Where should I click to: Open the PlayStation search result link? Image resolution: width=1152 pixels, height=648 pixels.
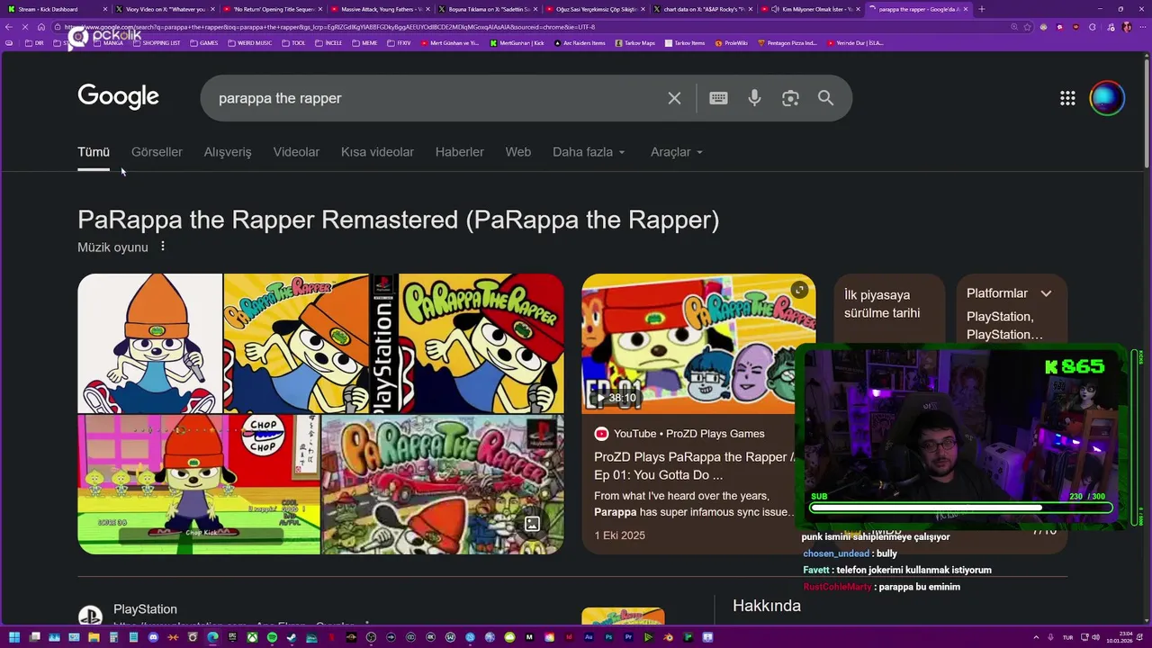coord(145,609)
